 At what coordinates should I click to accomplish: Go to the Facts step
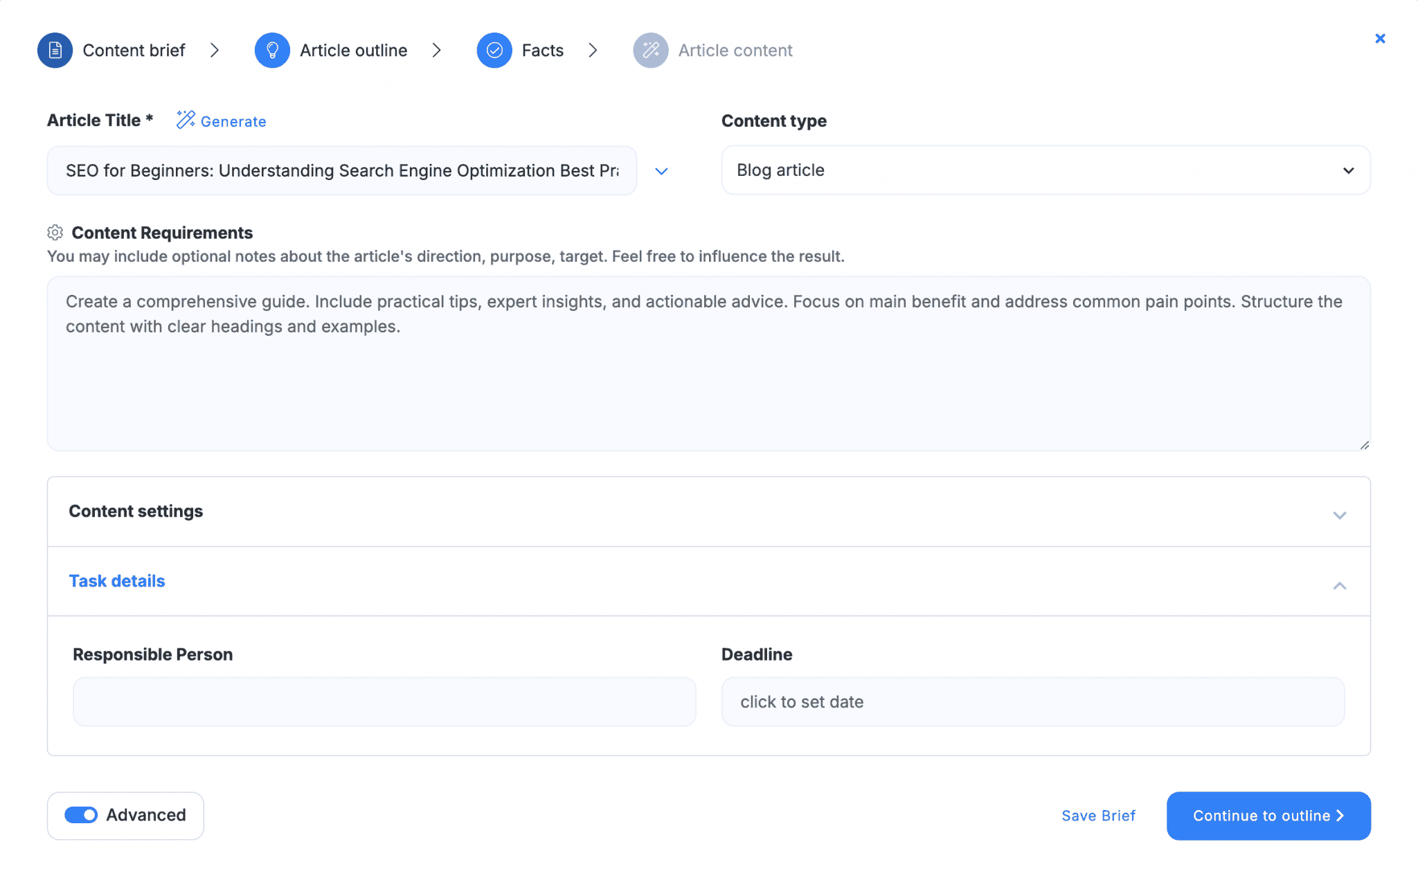click(542, 50)
